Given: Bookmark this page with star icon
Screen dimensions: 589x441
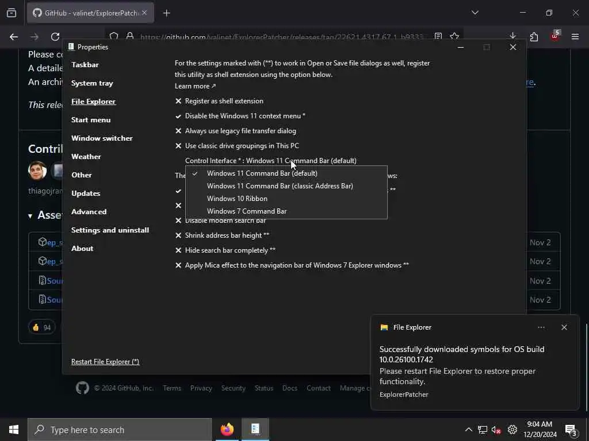Looking at the screenshot, I should pyautogui.click(x=454, y=36).
